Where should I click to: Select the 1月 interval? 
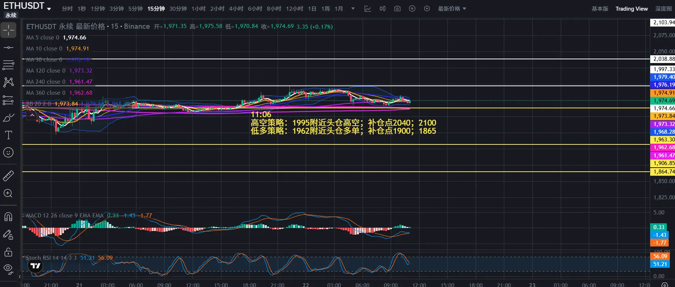click(x=339, y=8)
